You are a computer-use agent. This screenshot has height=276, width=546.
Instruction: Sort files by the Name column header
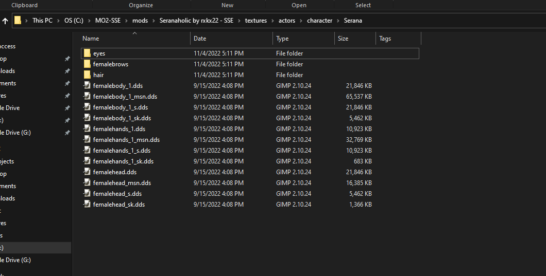tap(91, 39)
